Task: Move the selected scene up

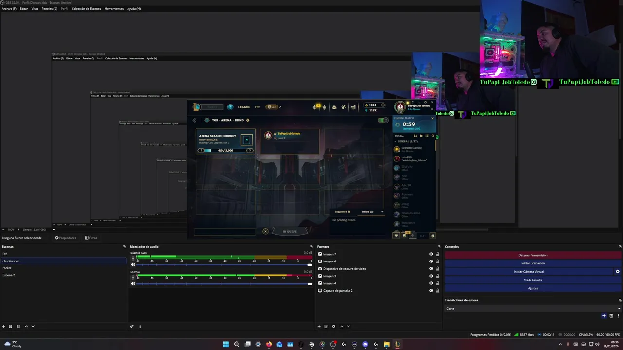Action: point(26,326)
